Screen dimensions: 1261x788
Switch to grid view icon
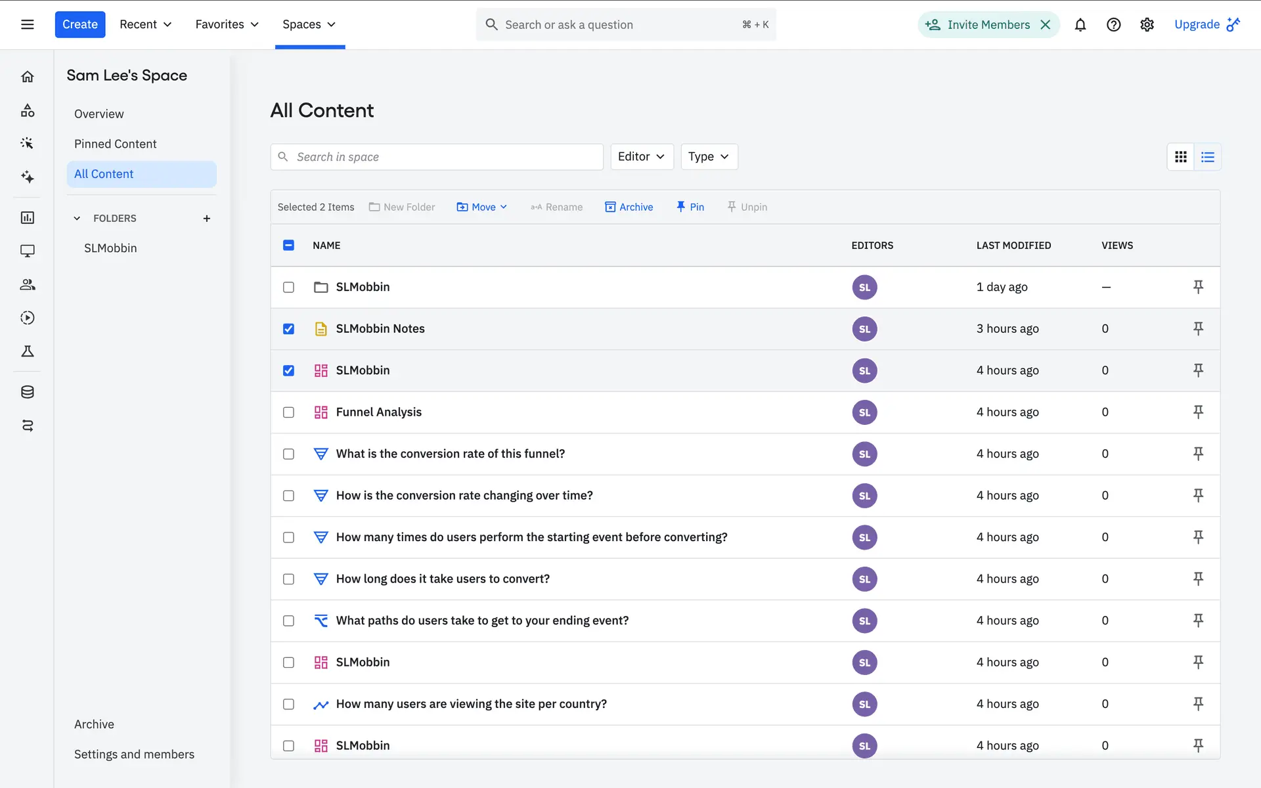[1180, 157]
